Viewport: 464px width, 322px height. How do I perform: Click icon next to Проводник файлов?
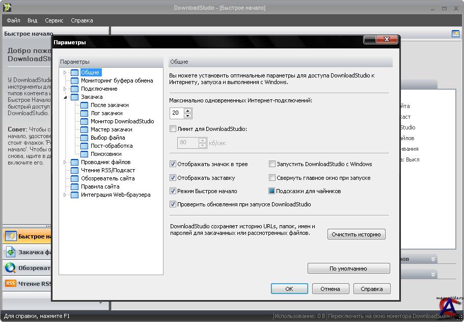coord(74,162)
